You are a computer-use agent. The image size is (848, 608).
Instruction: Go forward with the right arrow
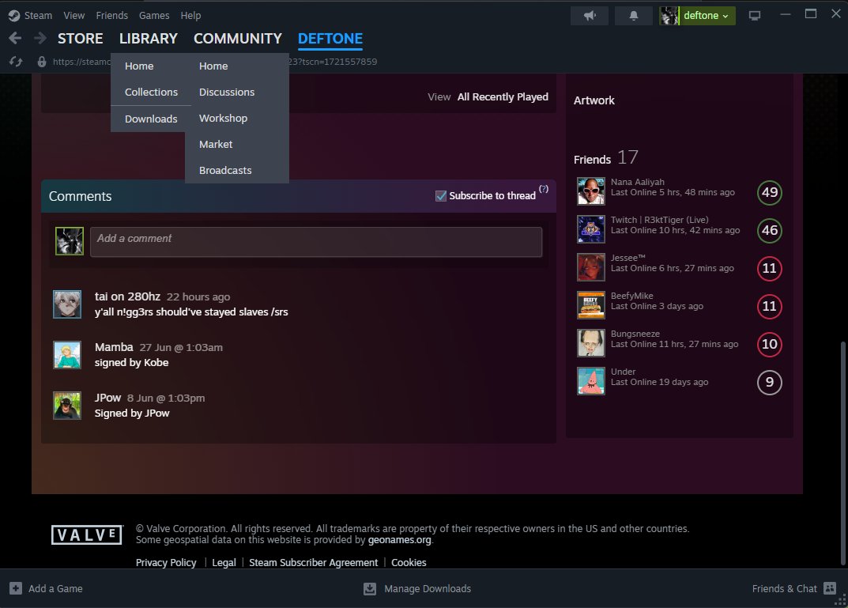pos(40,39)
